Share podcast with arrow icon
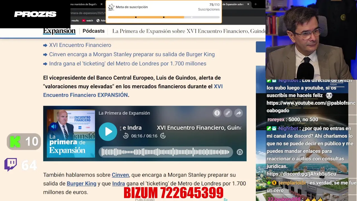This screenshot has width=357, height=201. 239,113
